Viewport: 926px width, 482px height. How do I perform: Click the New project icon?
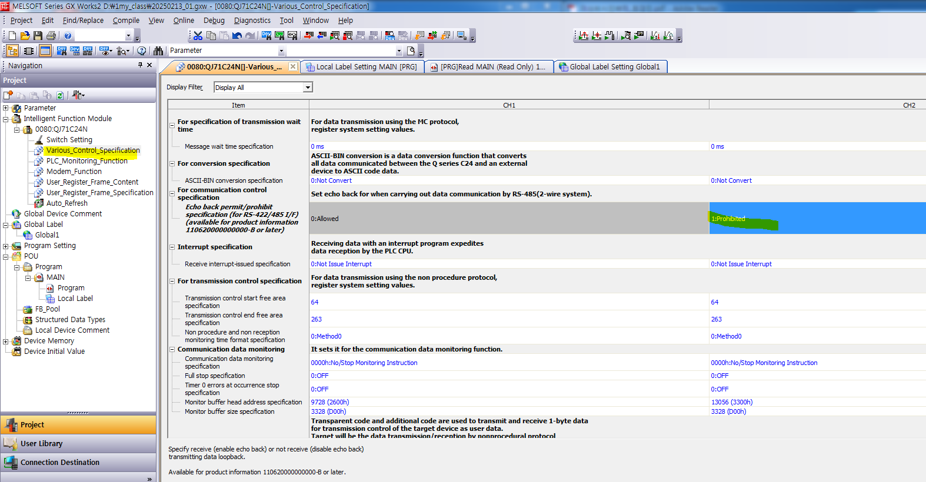tap(12, 36)
